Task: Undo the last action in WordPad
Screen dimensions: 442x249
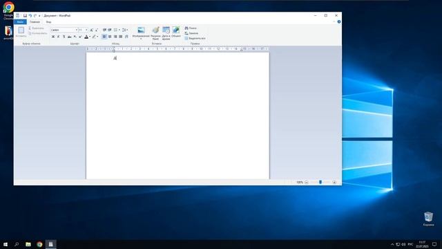Action: pos(30,15)
